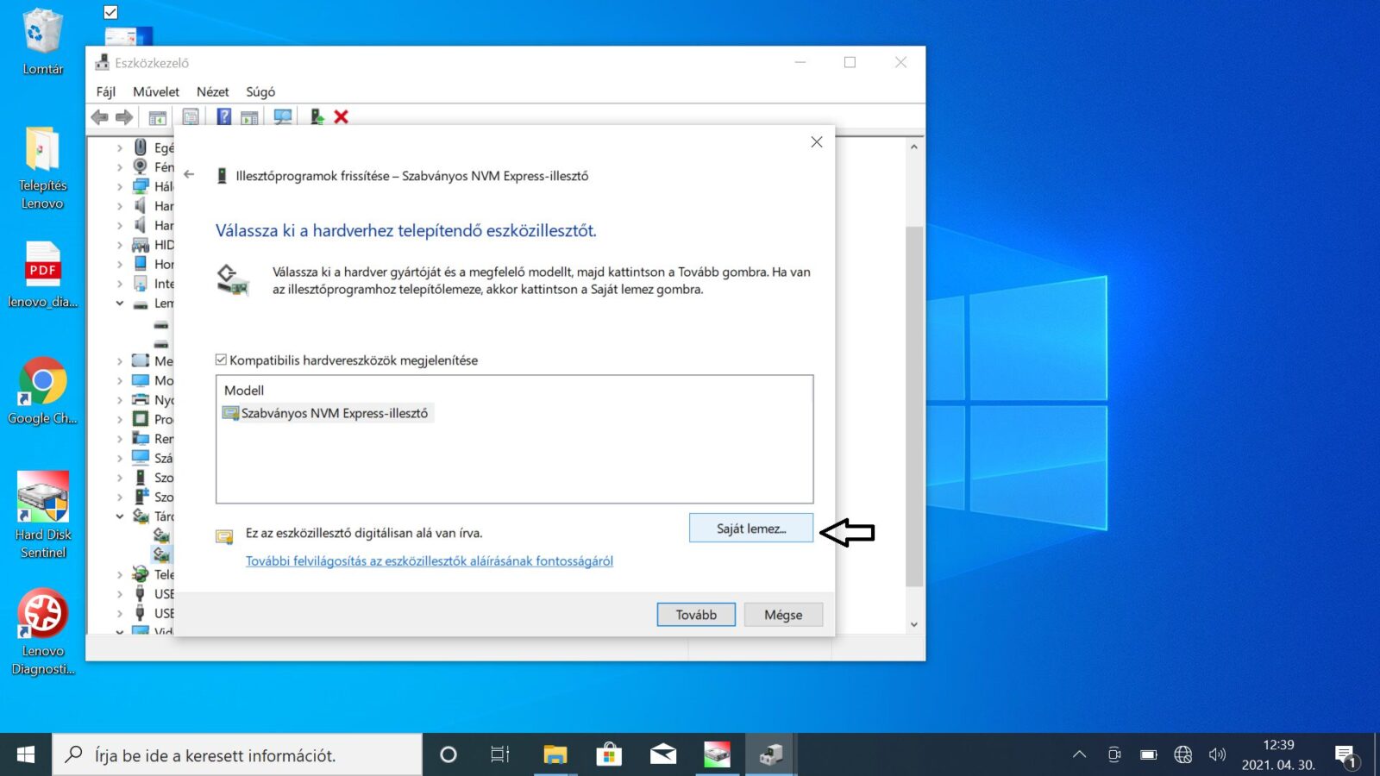This screenshot has width=1380, height=776.
Task: Click the update driver toolbar icon
Action: coord(317,117)
